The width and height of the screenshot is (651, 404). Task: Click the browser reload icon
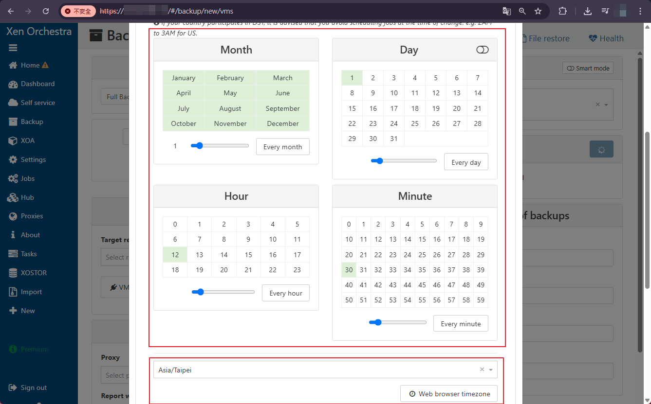pos(46,11)
